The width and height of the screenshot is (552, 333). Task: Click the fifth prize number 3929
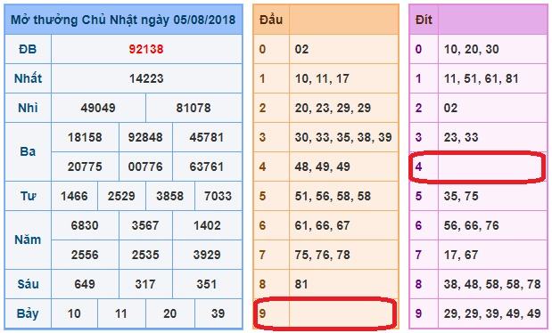[x=207, y=255]
